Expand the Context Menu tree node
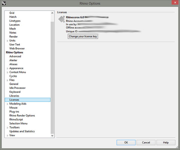Screen dimensions: 180x150 [x=7, y=72]
